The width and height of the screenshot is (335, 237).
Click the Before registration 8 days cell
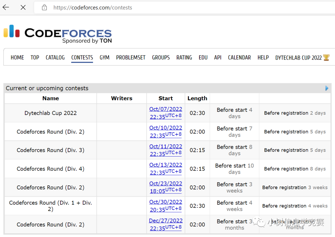295,169
